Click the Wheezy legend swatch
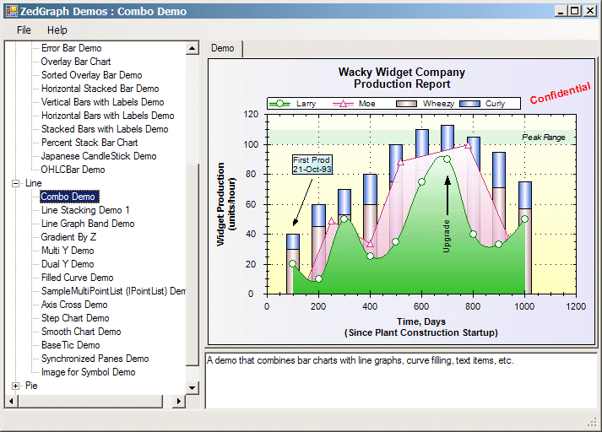 click(408, 104)
